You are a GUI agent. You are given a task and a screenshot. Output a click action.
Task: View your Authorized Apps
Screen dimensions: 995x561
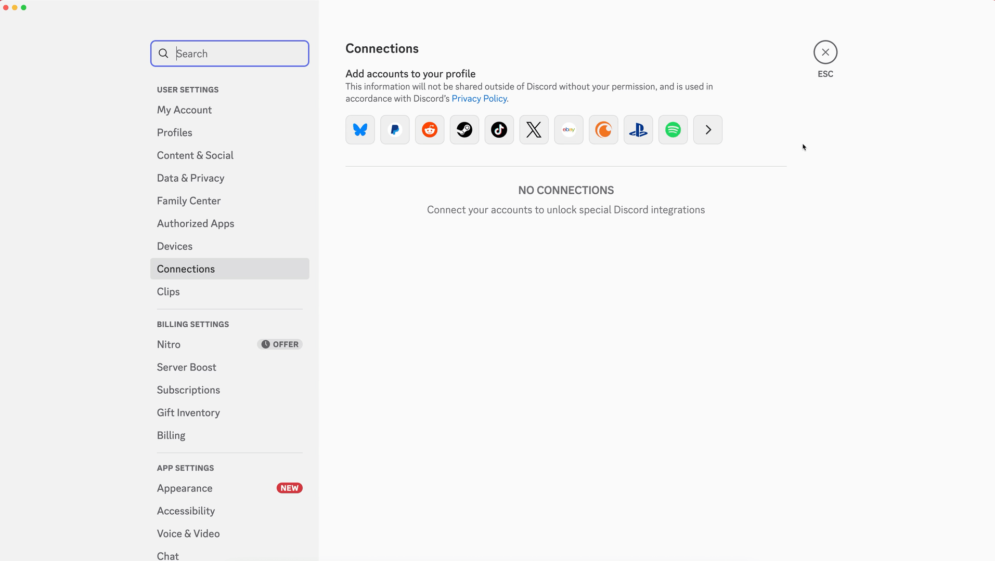click(195, 223)
